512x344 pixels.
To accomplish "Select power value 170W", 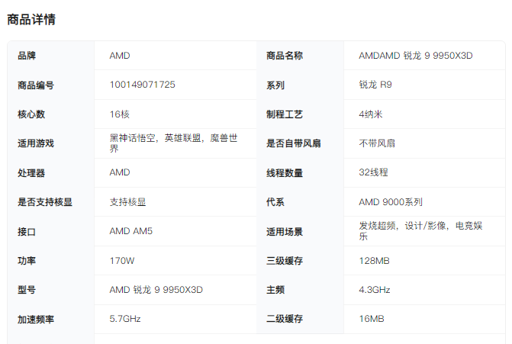I will 122,261.
